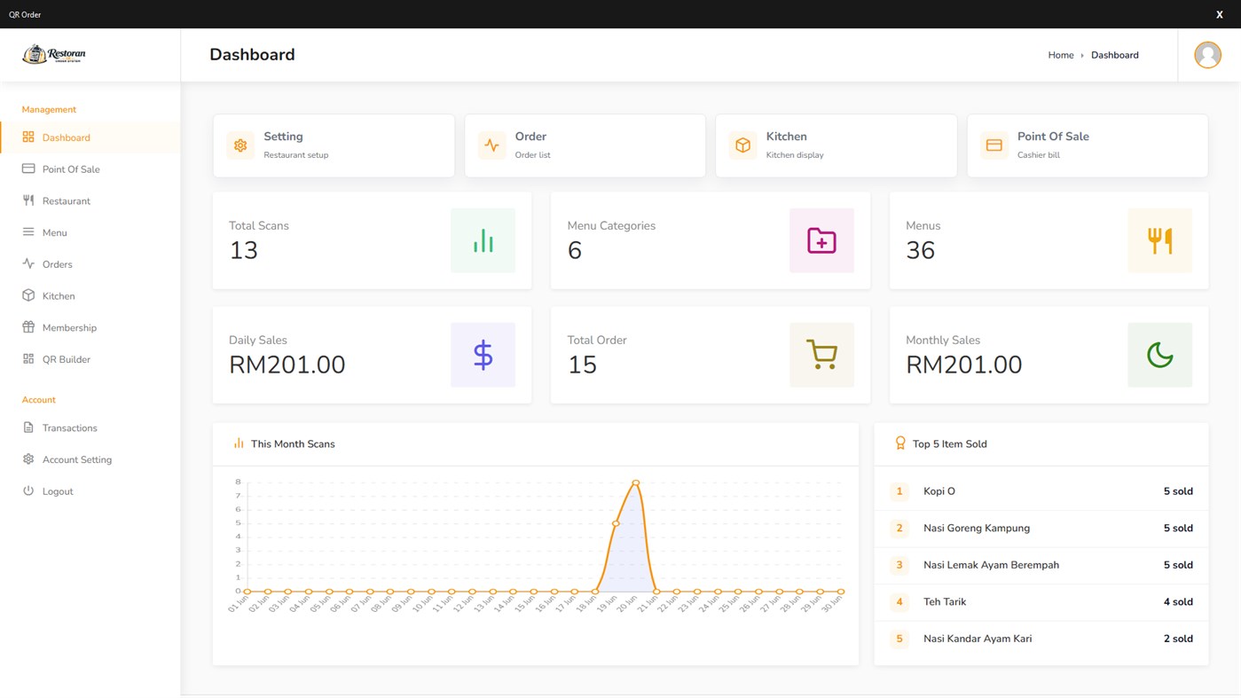Screen dimensions: 1241x698
Task: Click the Kitchen box icon in sidebar
Action: [x=28, y=295]
